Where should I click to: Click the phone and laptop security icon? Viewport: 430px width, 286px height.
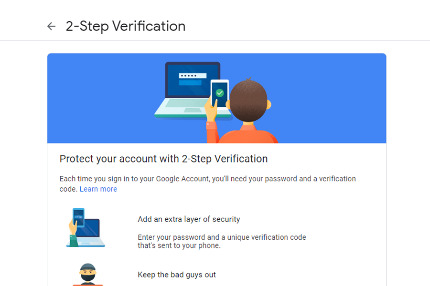pyautogui.click(x=86, y=227)
